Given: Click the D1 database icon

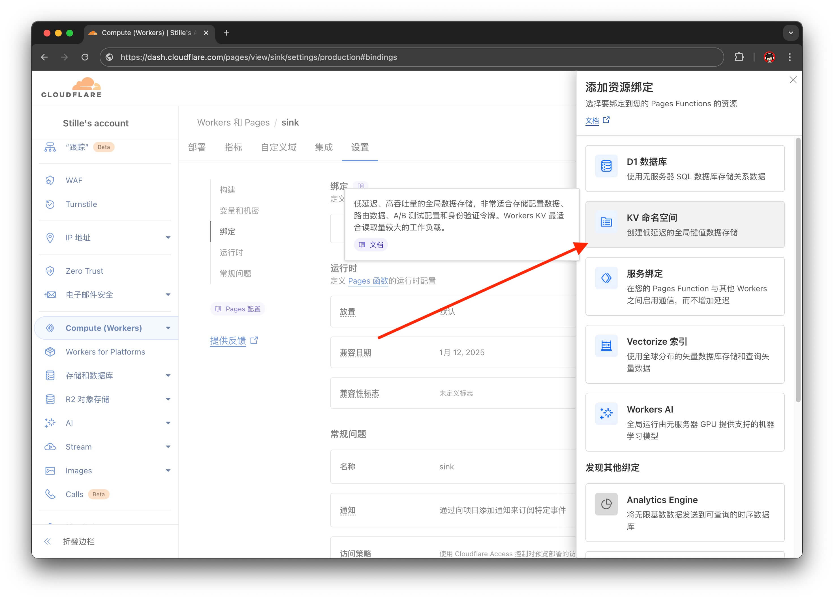Looking at the screenshot, I should point(606,166).
